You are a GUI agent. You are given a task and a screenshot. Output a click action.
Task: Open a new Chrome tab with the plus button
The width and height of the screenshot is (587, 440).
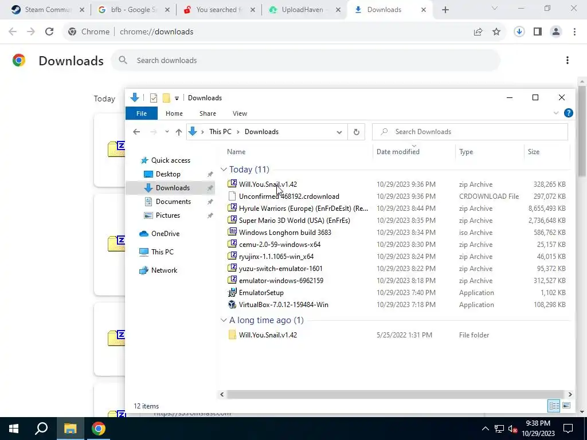click(445, 10)
